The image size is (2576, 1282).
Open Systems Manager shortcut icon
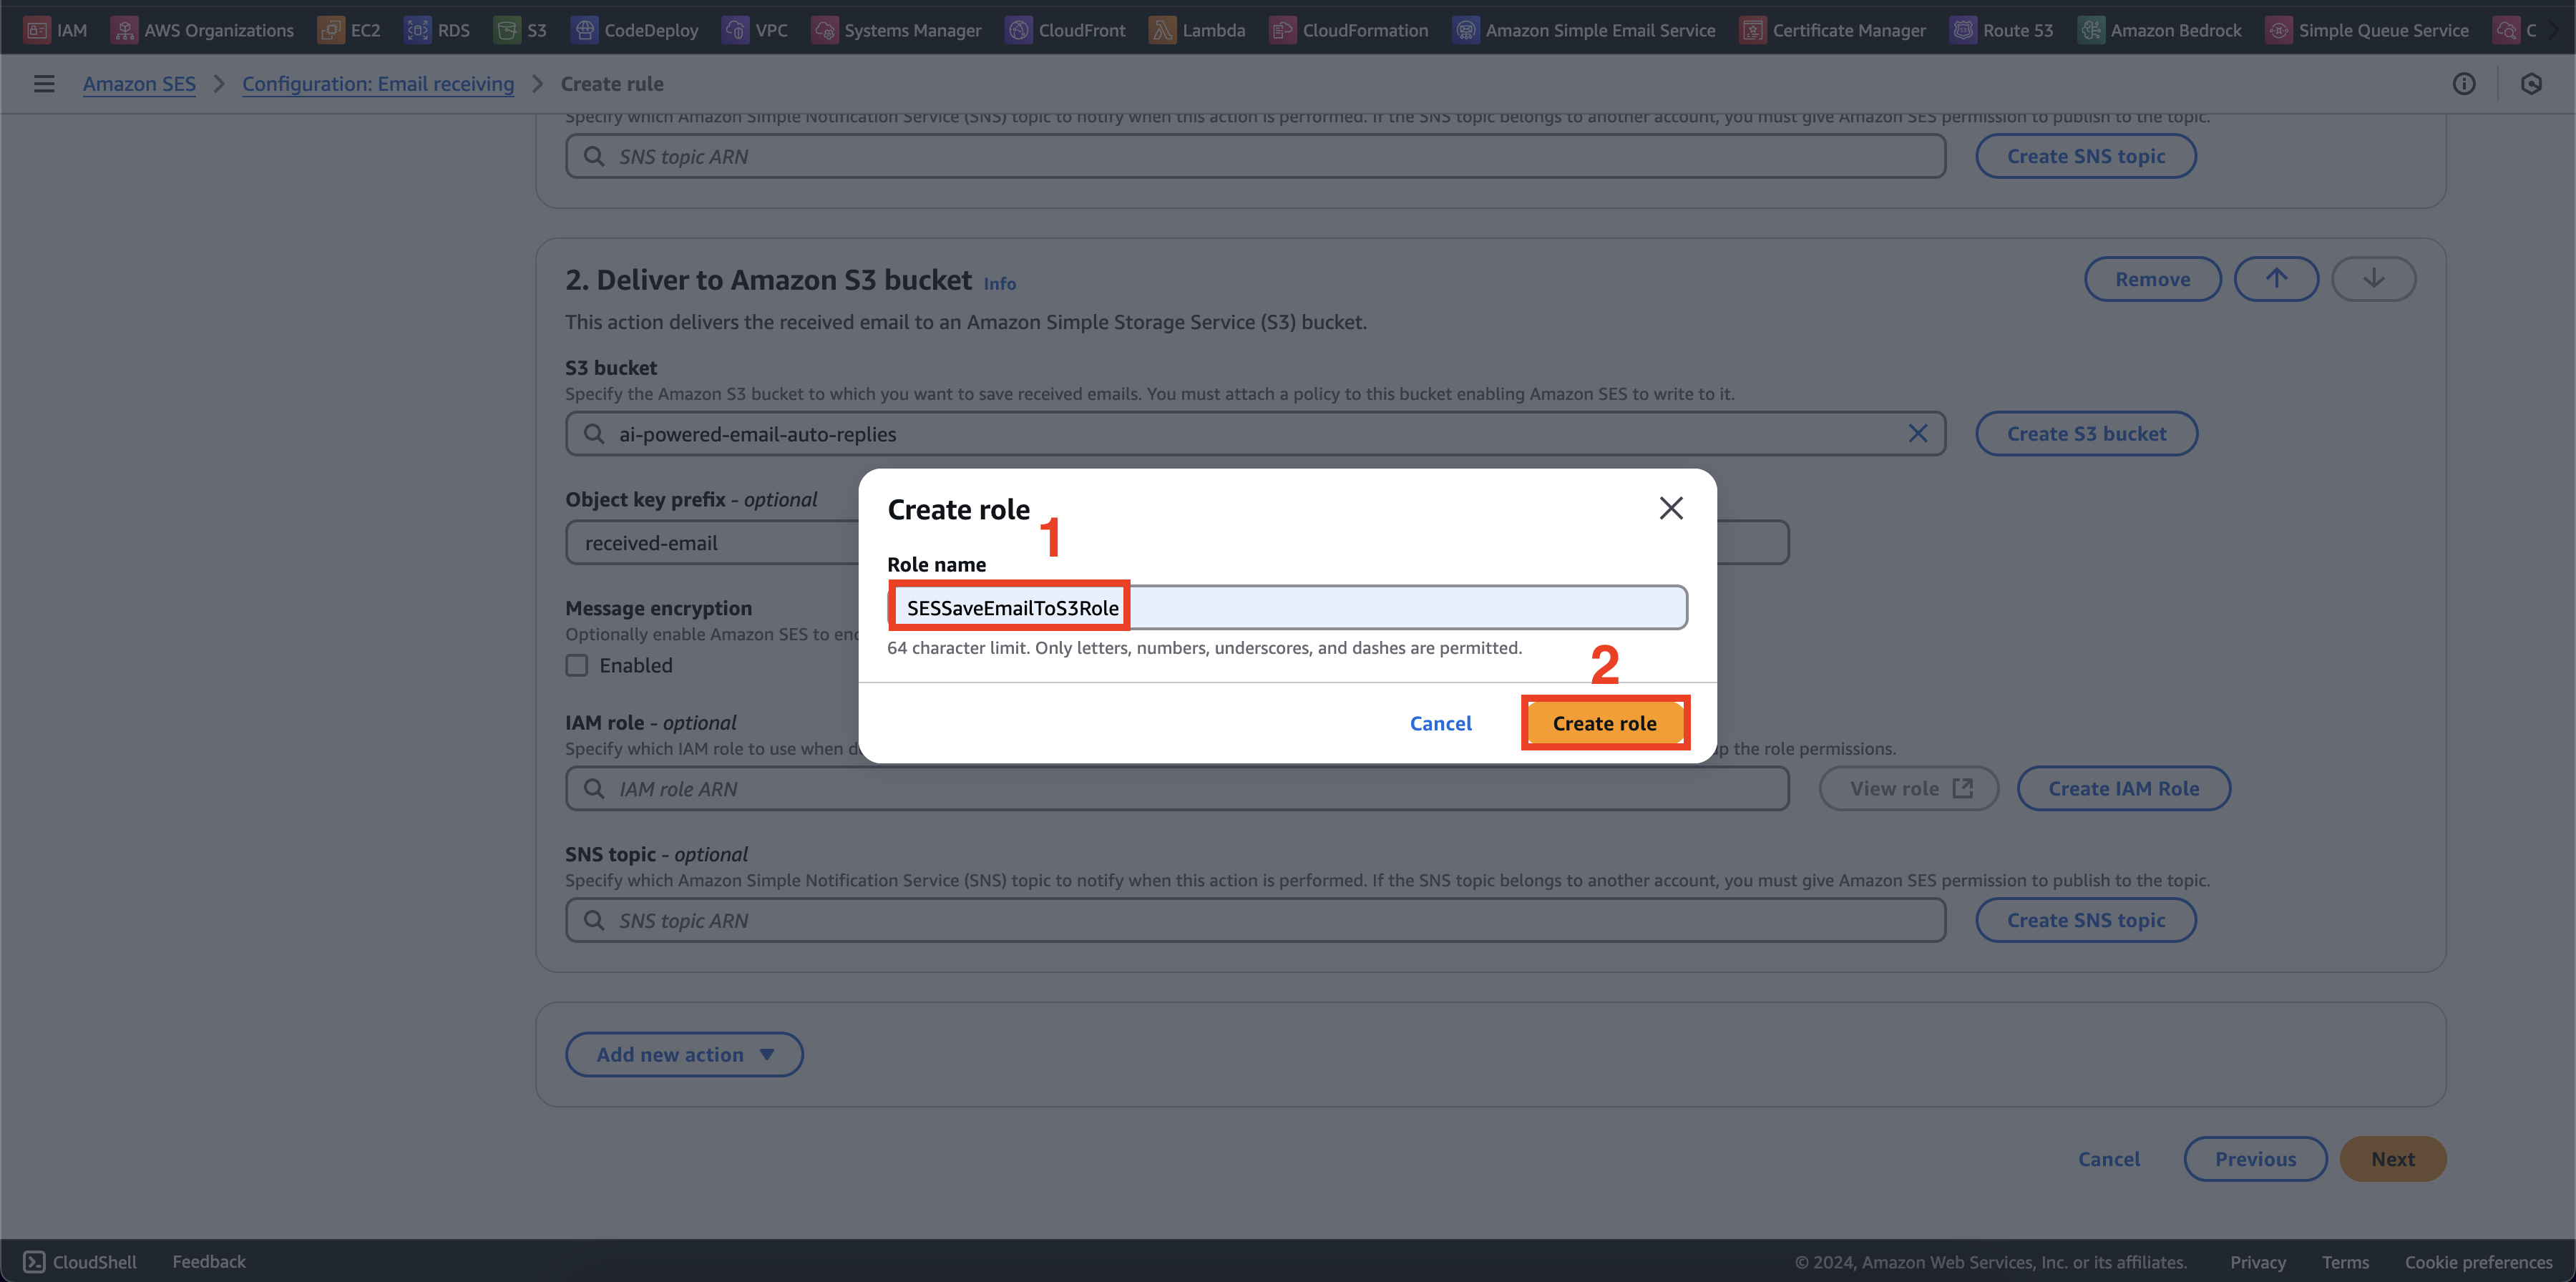tap(825, 30)
